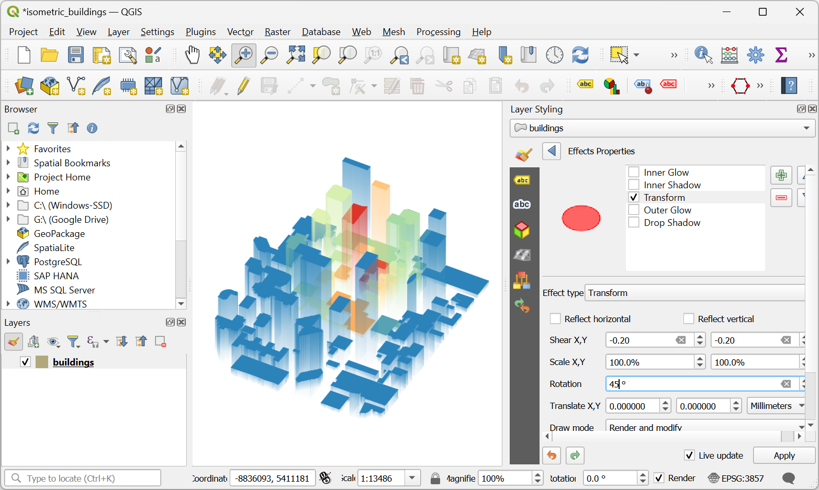Click the green plus add effect button

(781, 175)
